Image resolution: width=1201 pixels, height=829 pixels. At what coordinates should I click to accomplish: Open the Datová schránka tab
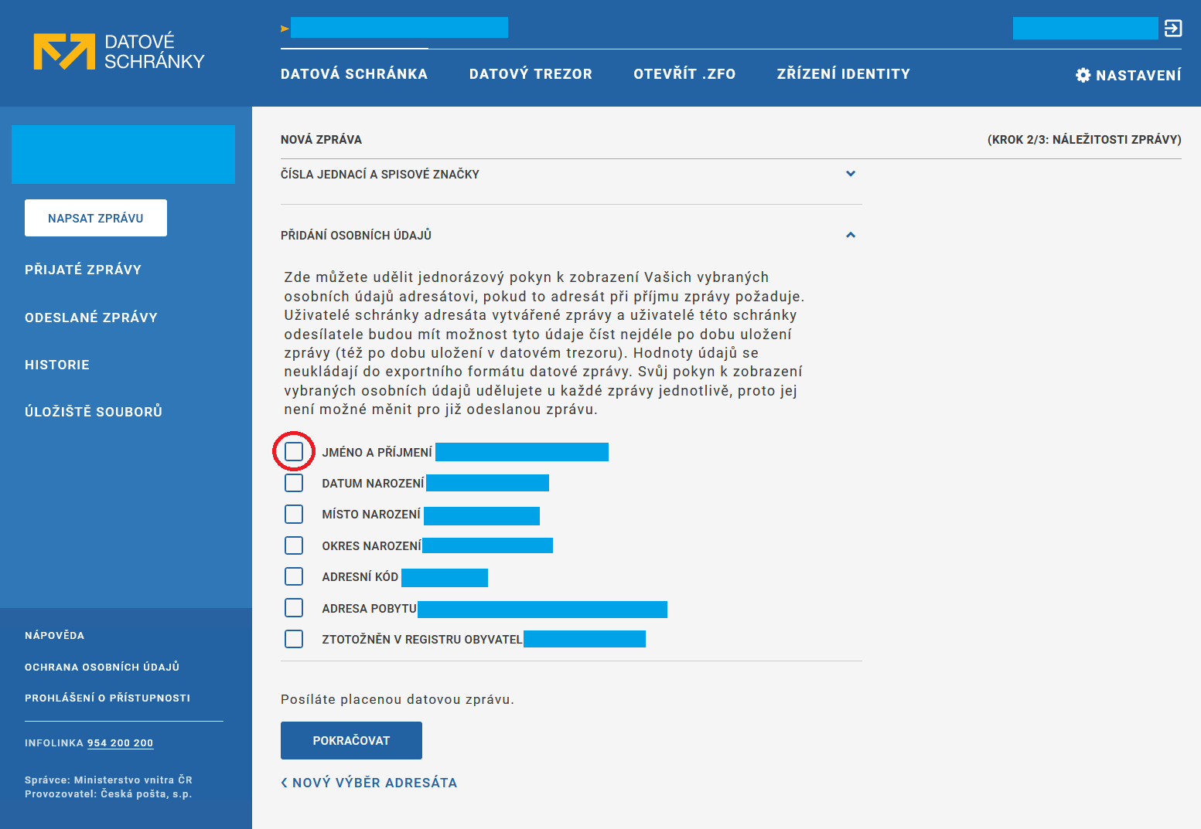pyautogui.click(x=354, y=74)
